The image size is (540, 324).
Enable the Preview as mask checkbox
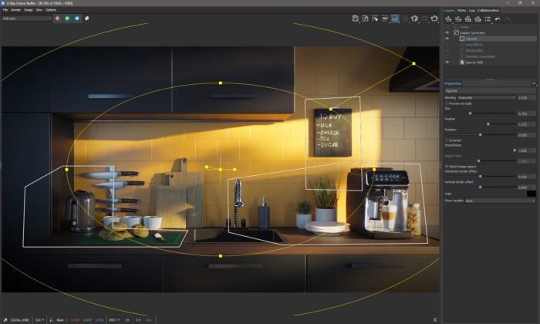[x=447, y=103]
